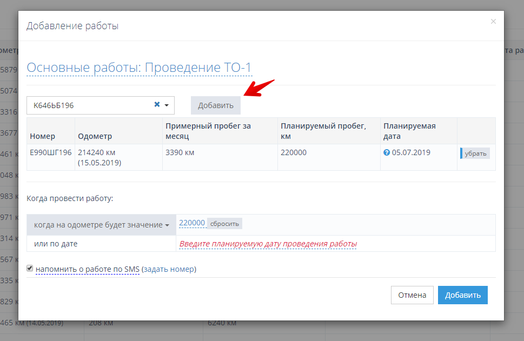Open the vehicle selection dropdown

[166, 105]
